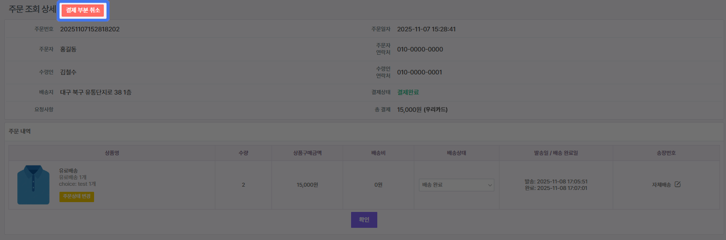
Task: Click the 상품명 column header
Action: pyautogui.click(x=112, y=153)
